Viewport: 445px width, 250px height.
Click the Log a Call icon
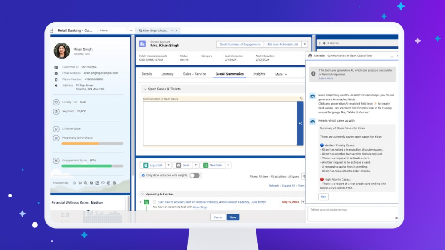pyautogui.click(x=146, y=165)
